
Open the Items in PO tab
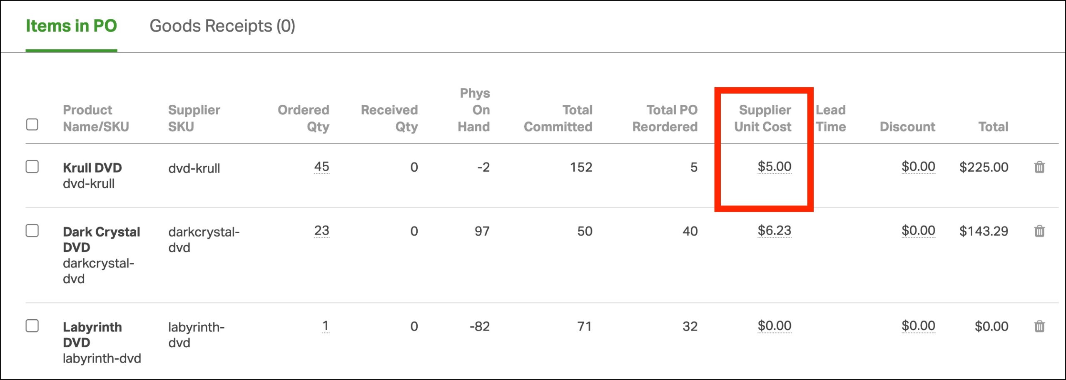click(71, 26)
